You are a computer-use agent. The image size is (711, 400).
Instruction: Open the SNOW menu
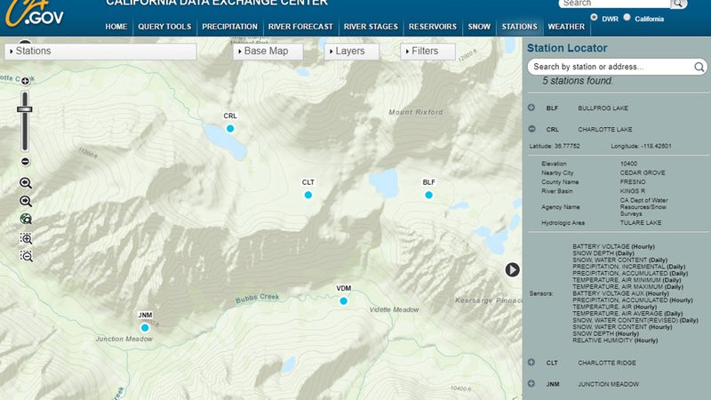(x=479, y=27)
